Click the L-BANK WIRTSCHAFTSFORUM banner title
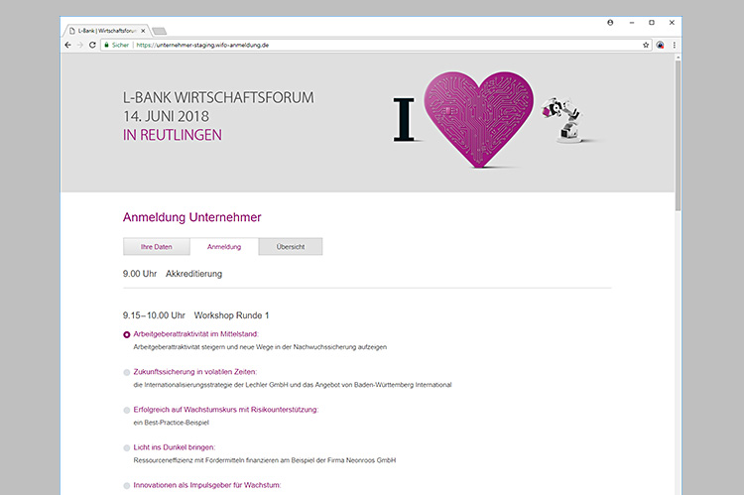Screen dimensions: 744x495 pos(218,97)
